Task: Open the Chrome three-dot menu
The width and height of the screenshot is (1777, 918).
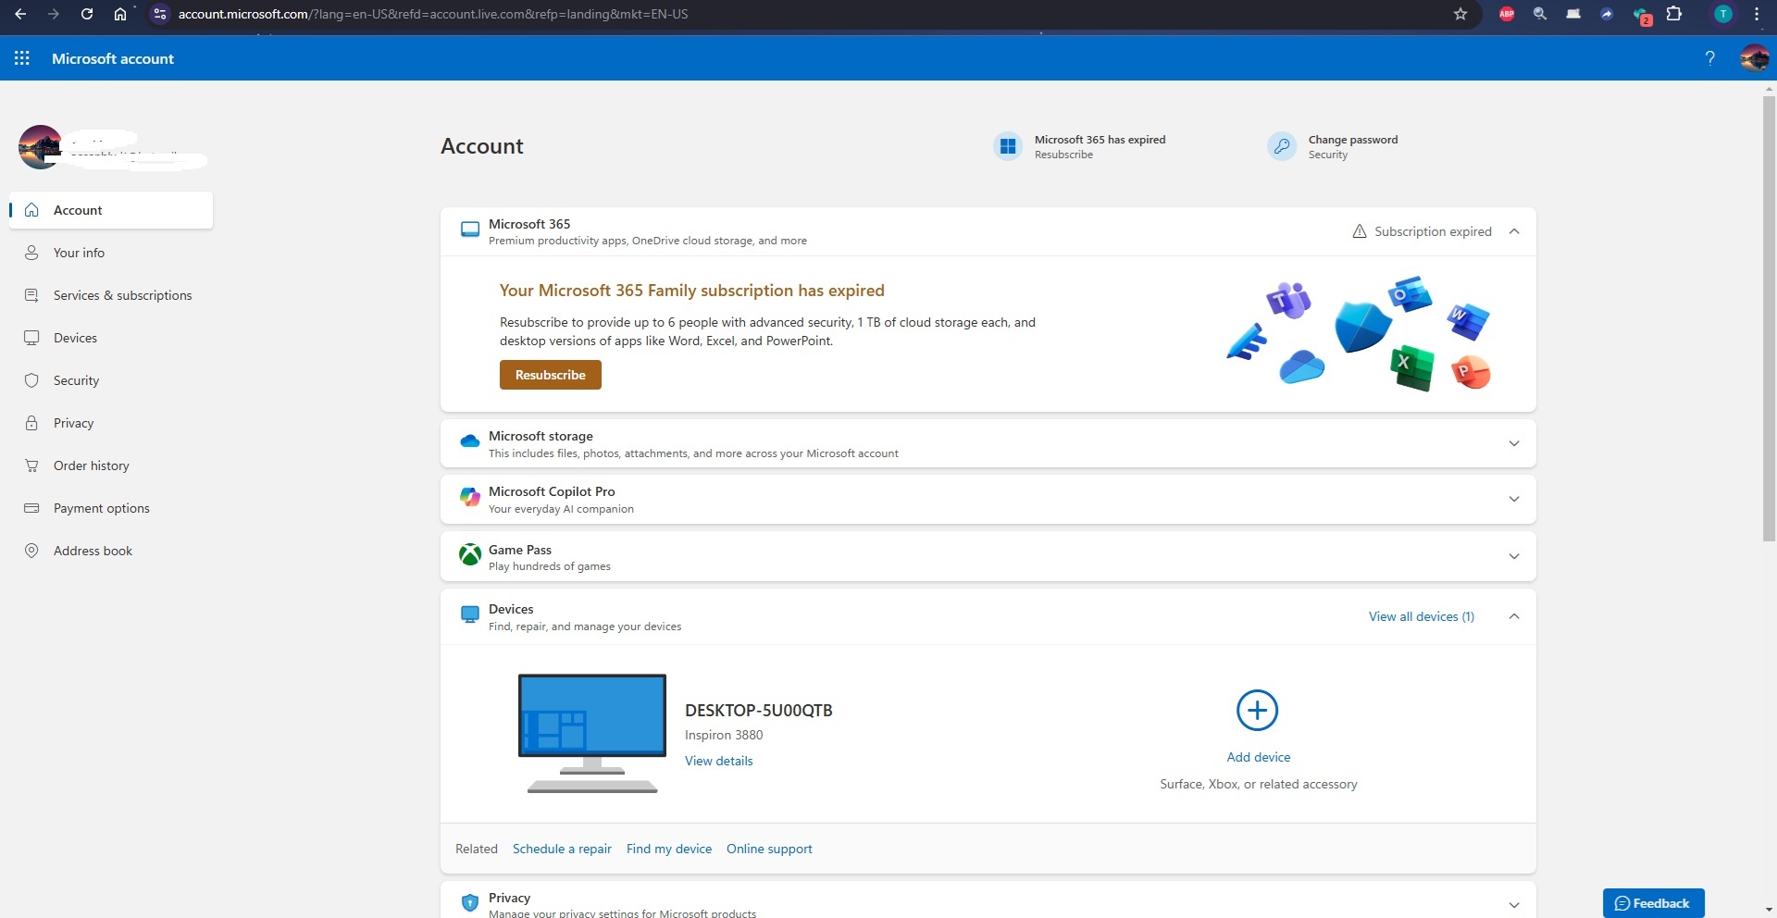Action: pos(1757,14)
